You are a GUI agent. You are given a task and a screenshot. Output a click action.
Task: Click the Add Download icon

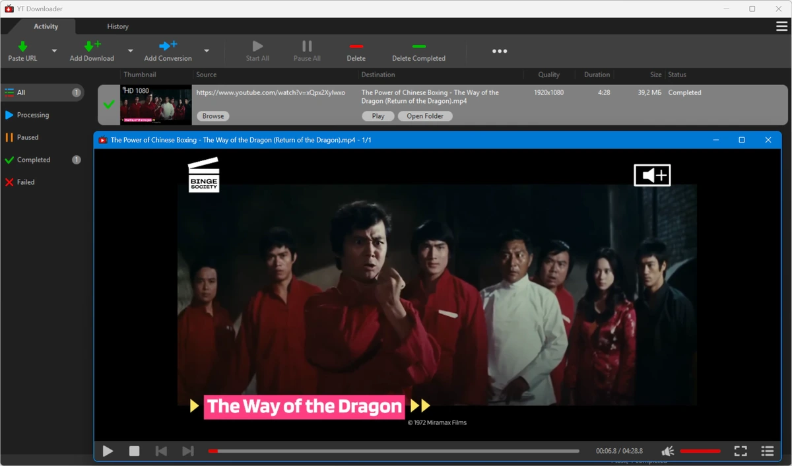coord(92,46)
